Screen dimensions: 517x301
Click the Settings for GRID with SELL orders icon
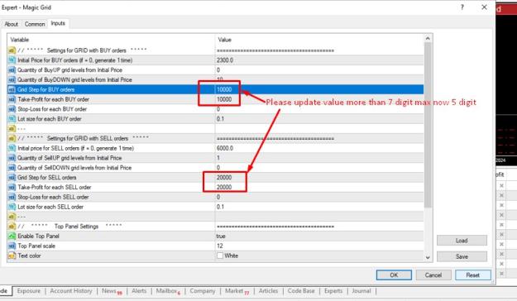point(12,138)
